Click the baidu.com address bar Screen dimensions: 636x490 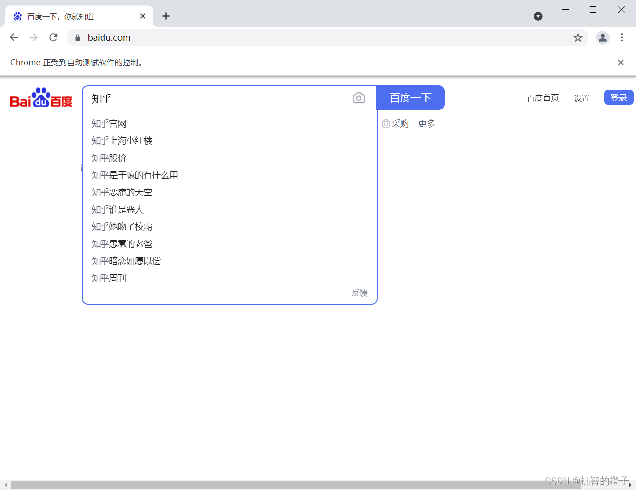(328, 38)
